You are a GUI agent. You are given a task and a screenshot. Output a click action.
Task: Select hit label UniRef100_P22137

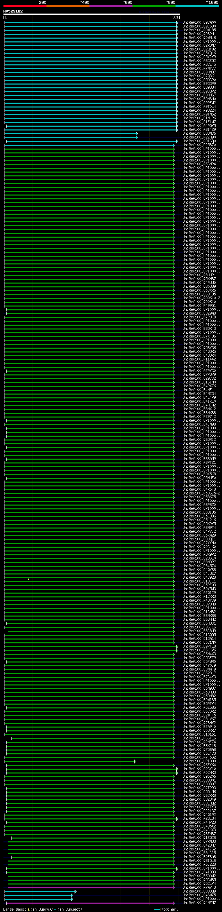199,811
